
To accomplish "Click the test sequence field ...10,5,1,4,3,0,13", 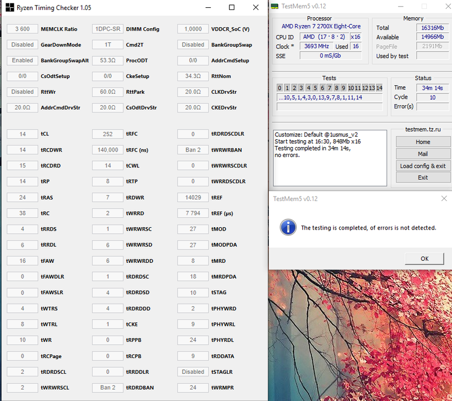I will 330,97.
